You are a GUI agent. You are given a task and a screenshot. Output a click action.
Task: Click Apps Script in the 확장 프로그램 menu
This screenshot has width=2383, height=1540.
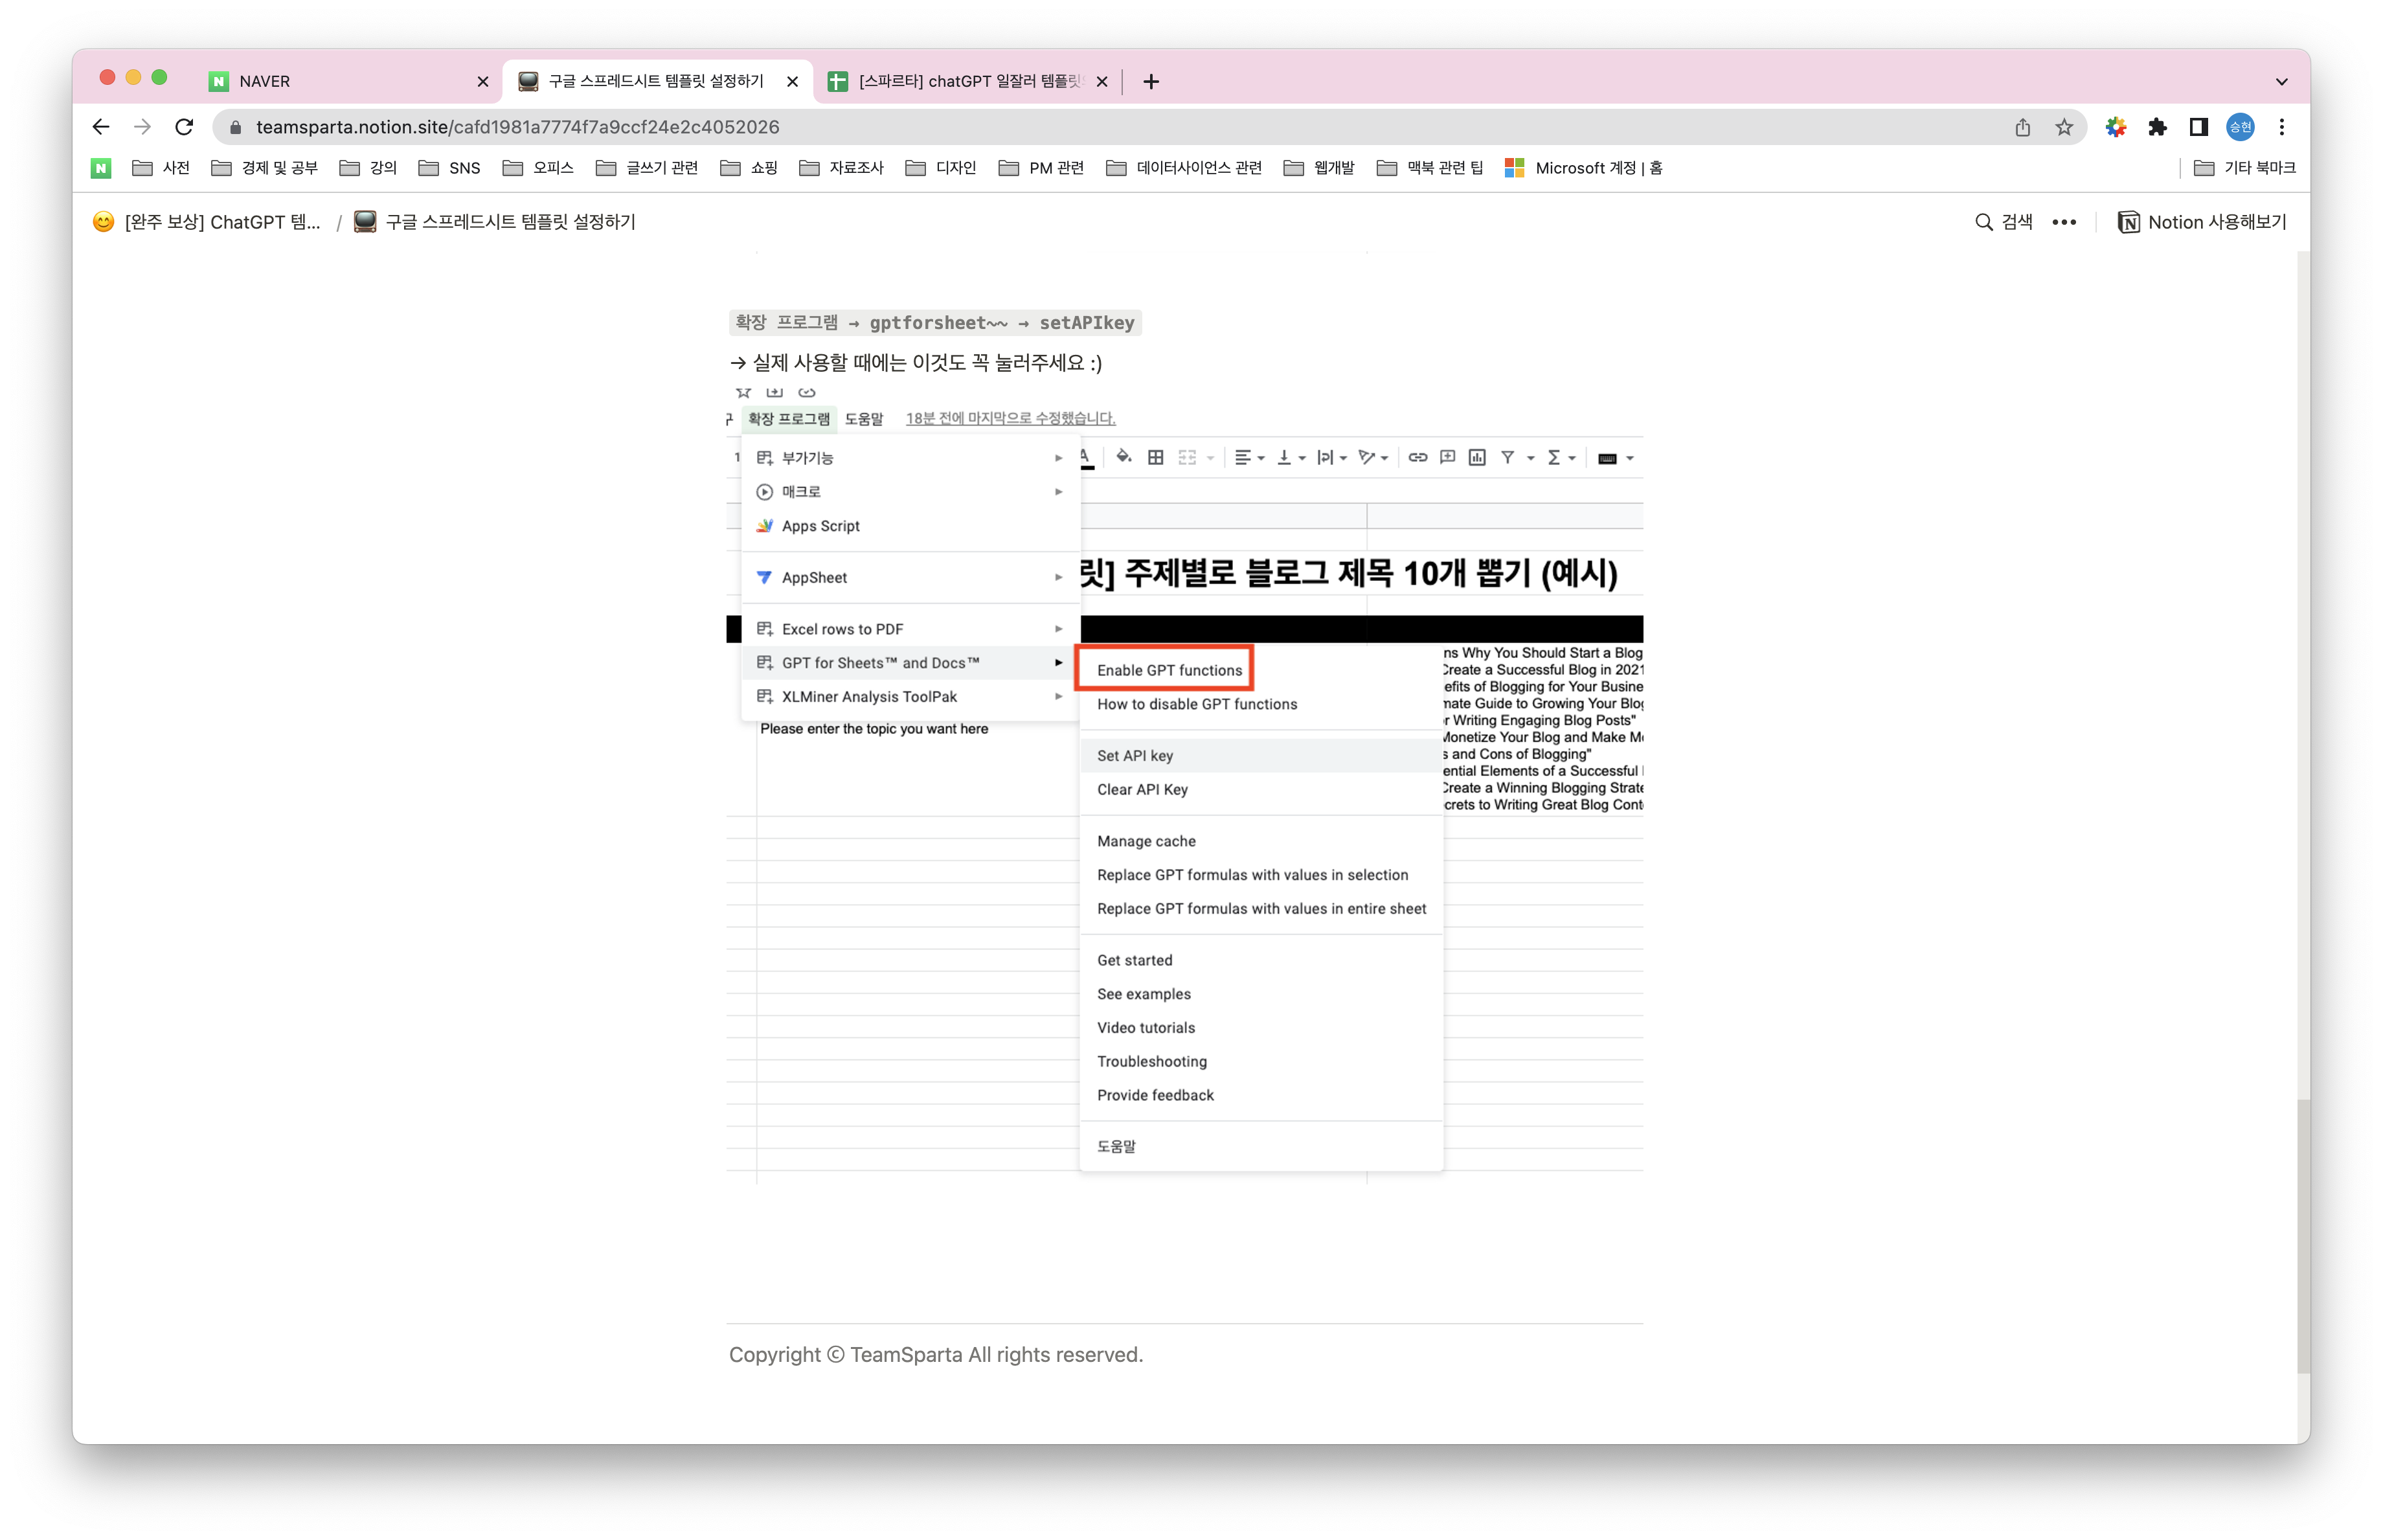(x=910, y=525)
